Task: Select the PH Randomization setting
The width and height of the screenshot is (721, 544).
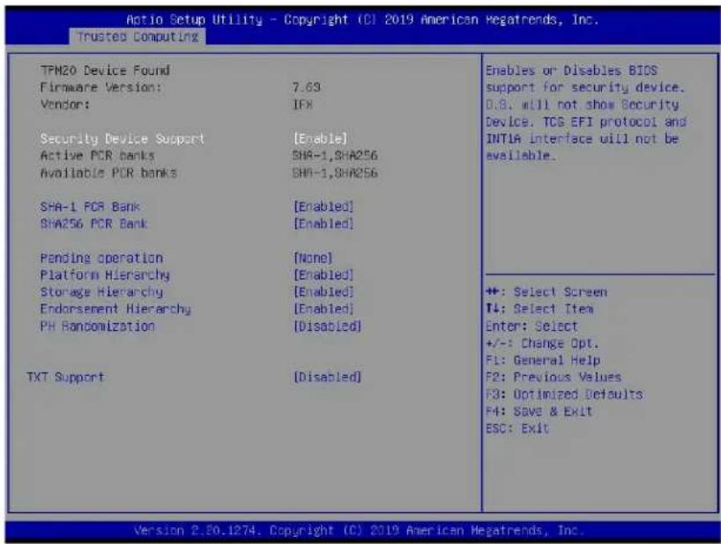Action: point(98,326)
